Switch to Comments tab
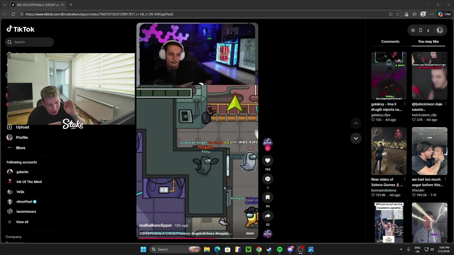The height and width of the screenshot is (255, 454). point(390,41)
